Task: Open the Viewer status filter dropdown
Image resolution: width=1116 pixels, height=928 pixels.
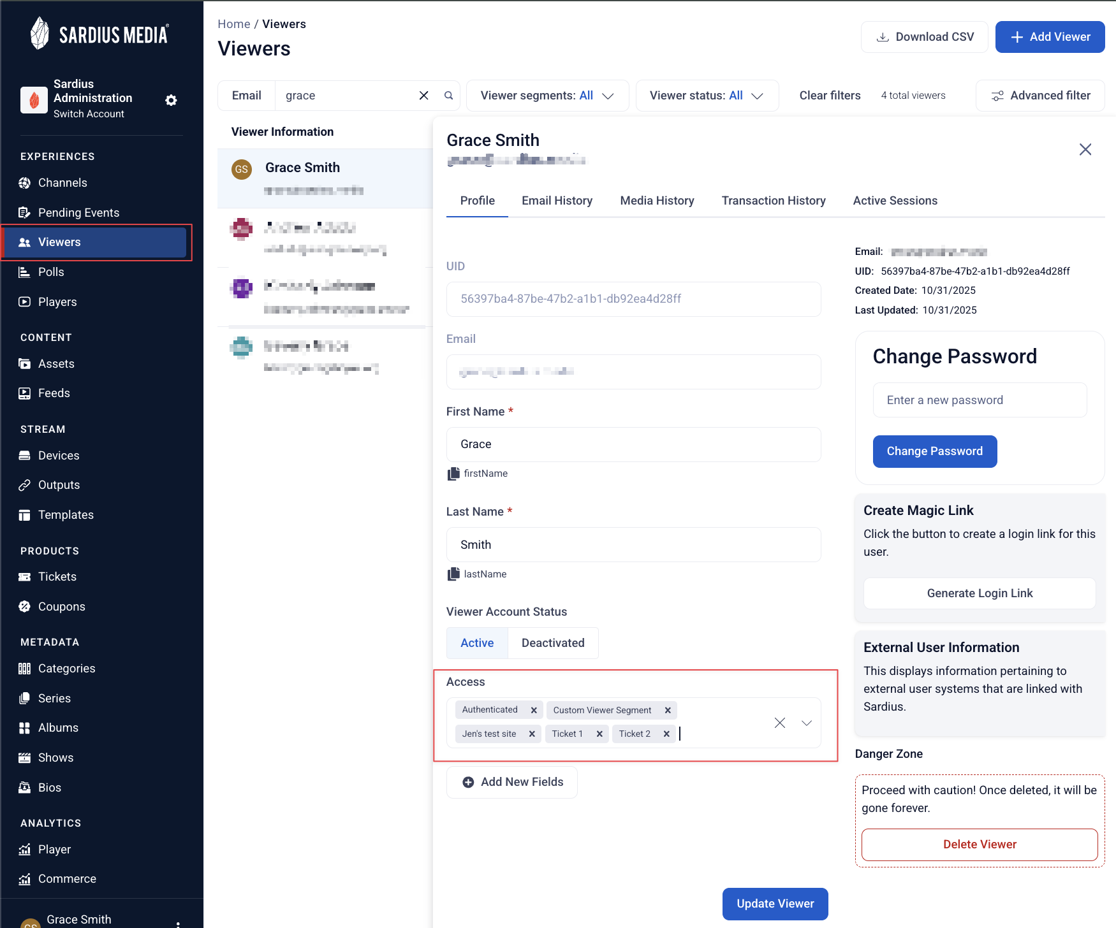Action: (707, 96)
